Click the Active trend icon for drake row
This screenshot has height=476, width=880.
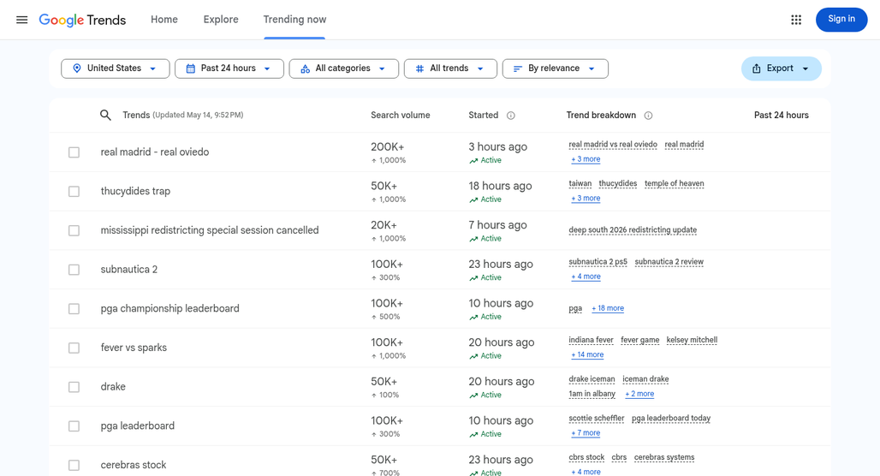(473, 396)
